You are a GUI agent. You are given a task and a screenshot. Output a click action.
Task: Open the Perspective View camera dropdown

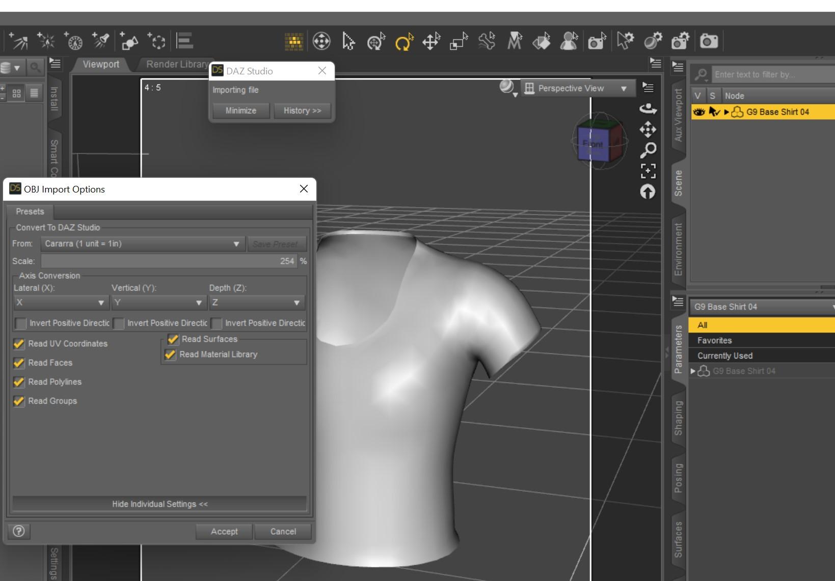point(578,89)
